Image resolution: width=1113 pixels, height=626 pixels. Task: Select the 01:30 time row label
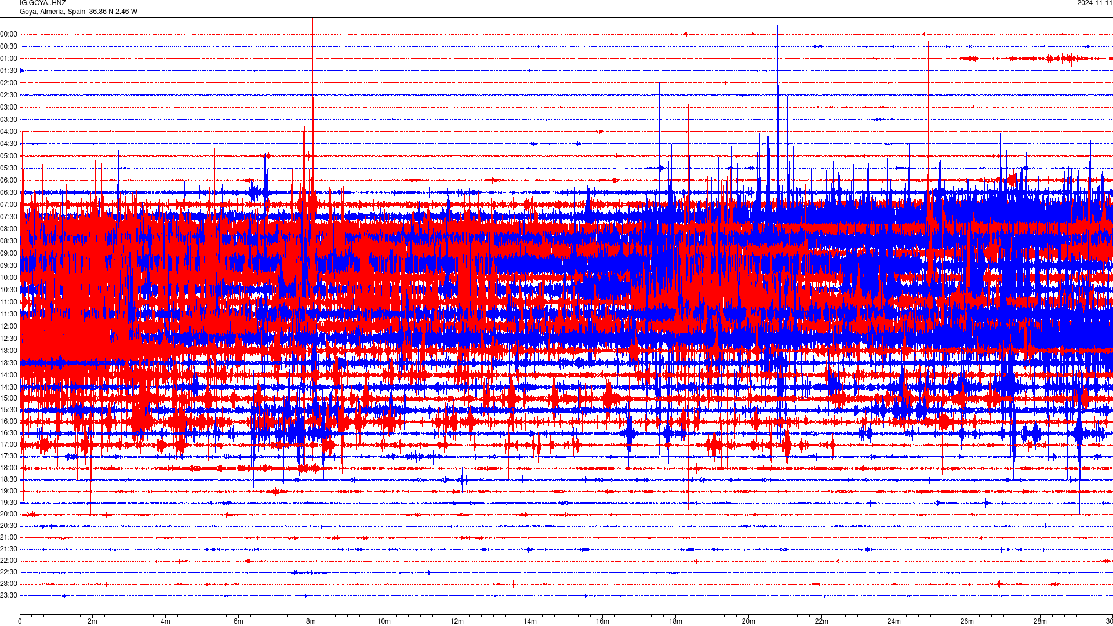click(x=9, y=71)
